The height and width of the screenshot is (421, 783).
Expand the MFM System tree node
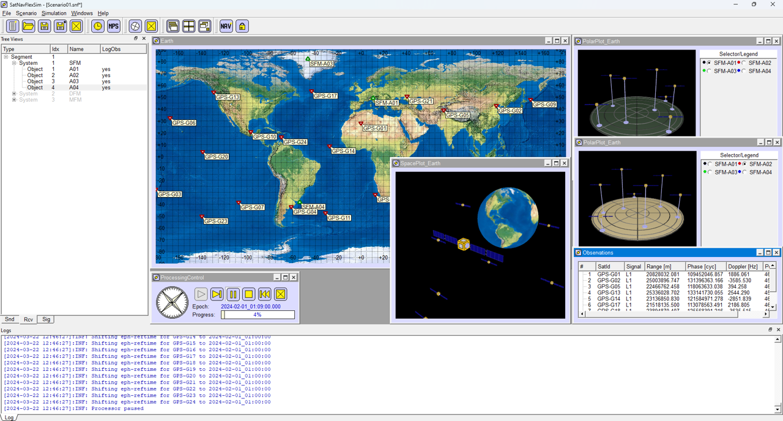tap(14, 100)
